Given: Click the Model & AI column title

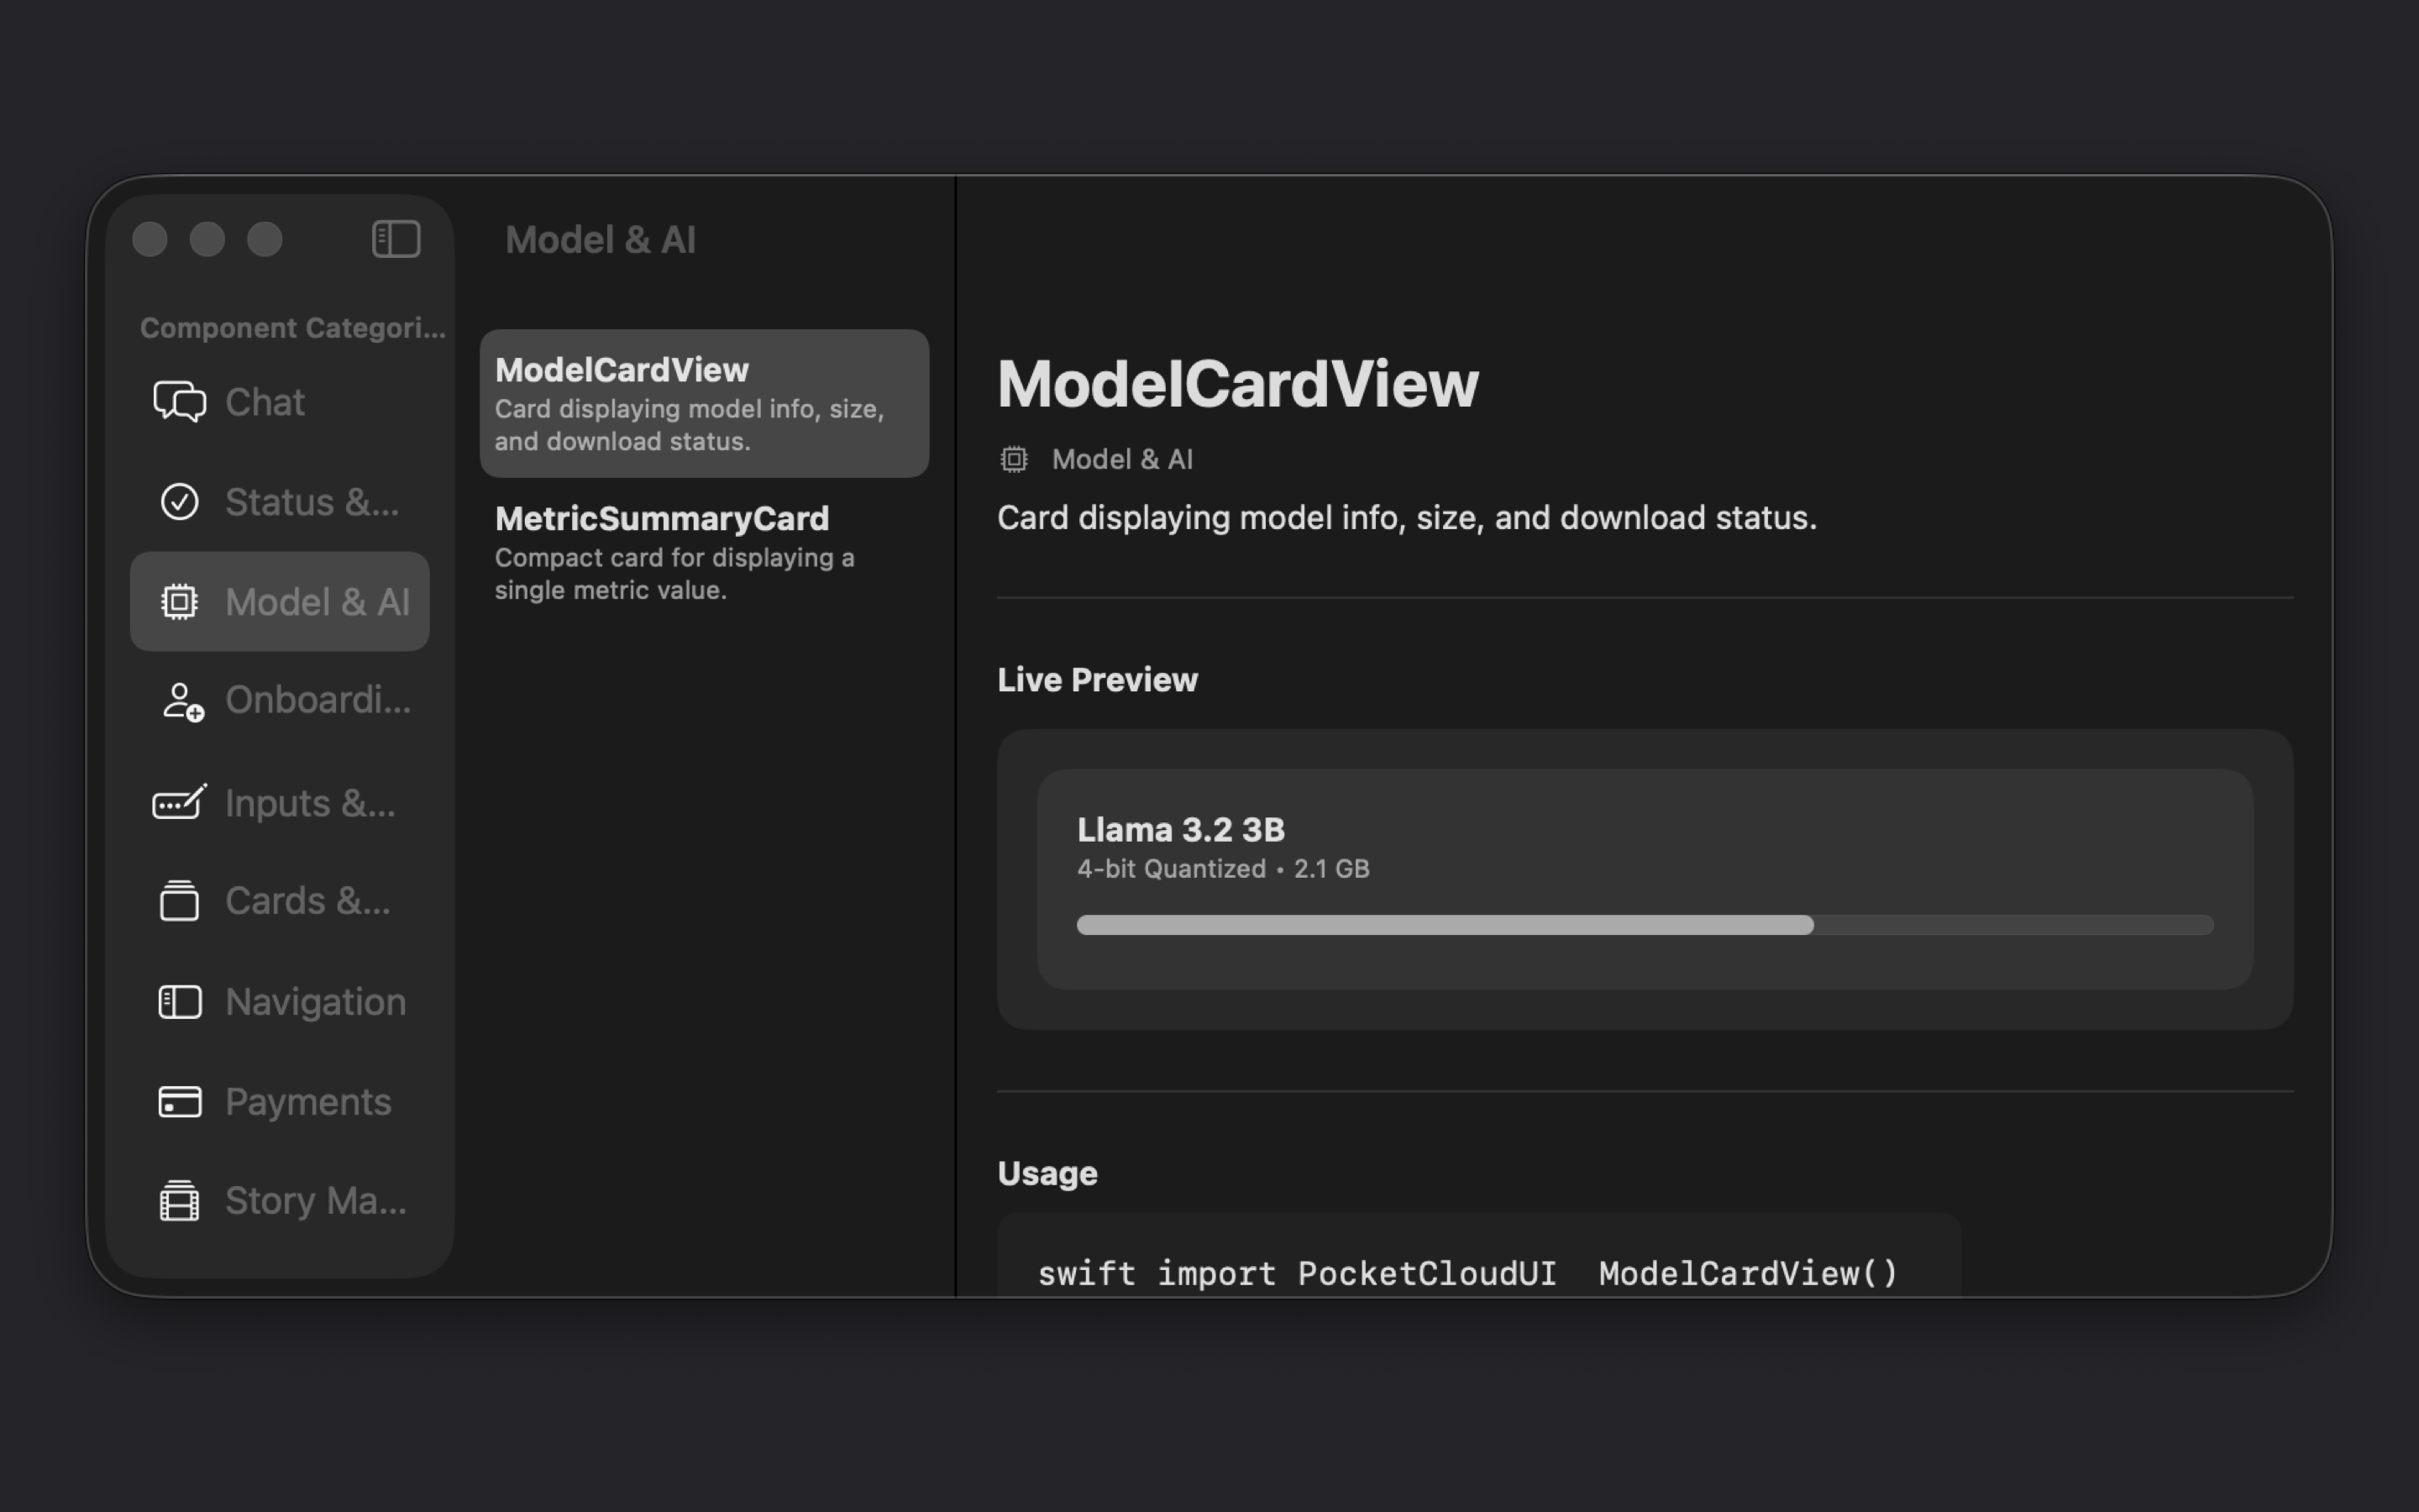Looking at the screenshot, I should pos(600,240).
